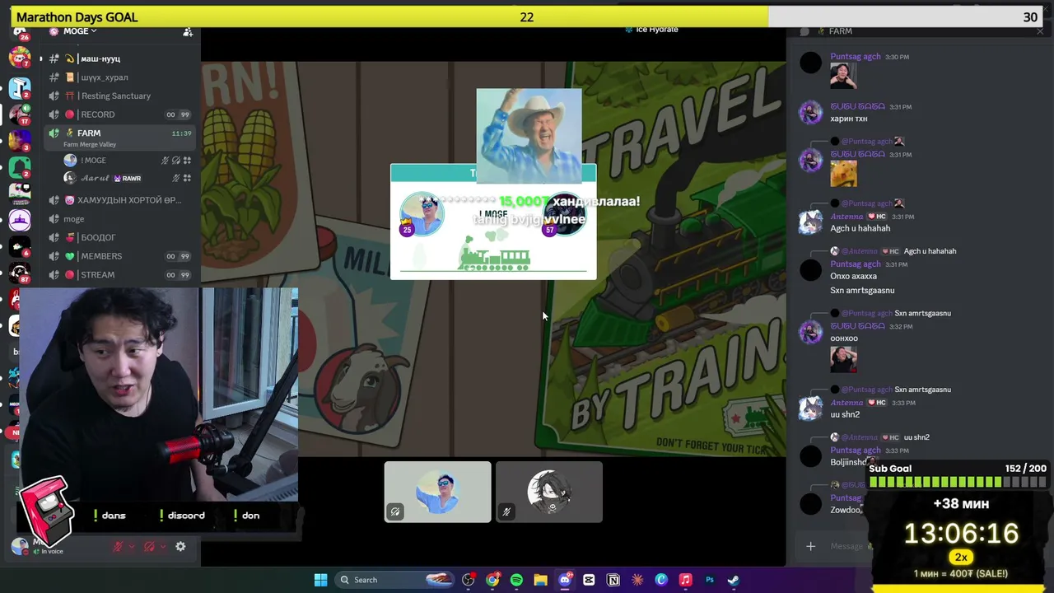Open the green bell server icon
Image resolution: width=1054 pixels, height=593 pixels.
point(20,167)
